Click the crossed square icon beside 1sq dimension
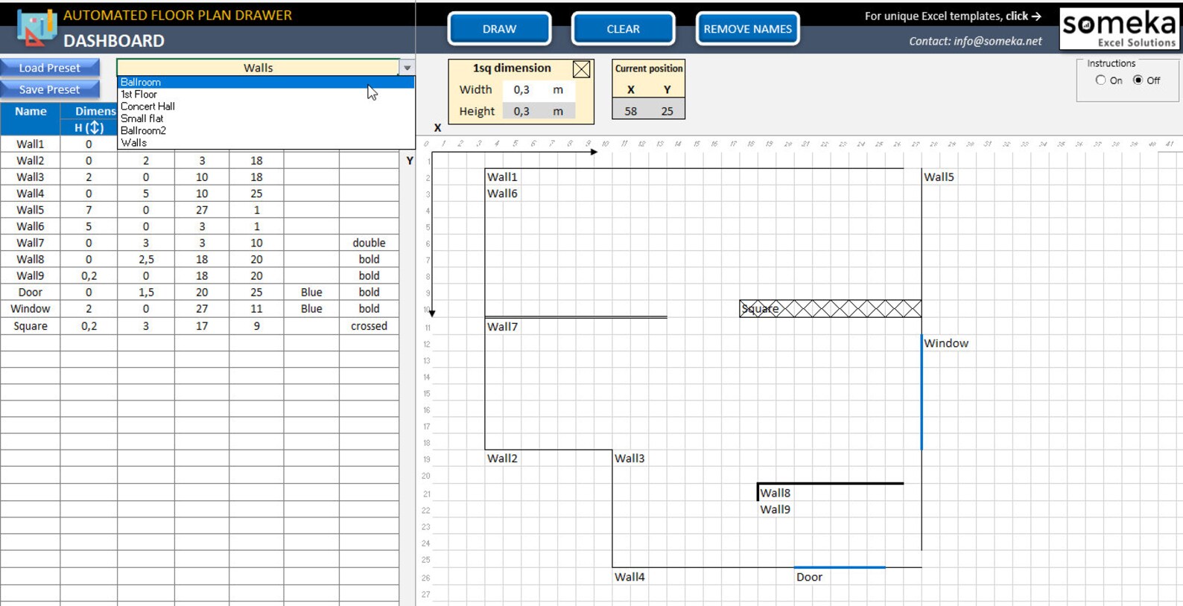This screenshot has height=606, width=1183. [582, 69]
